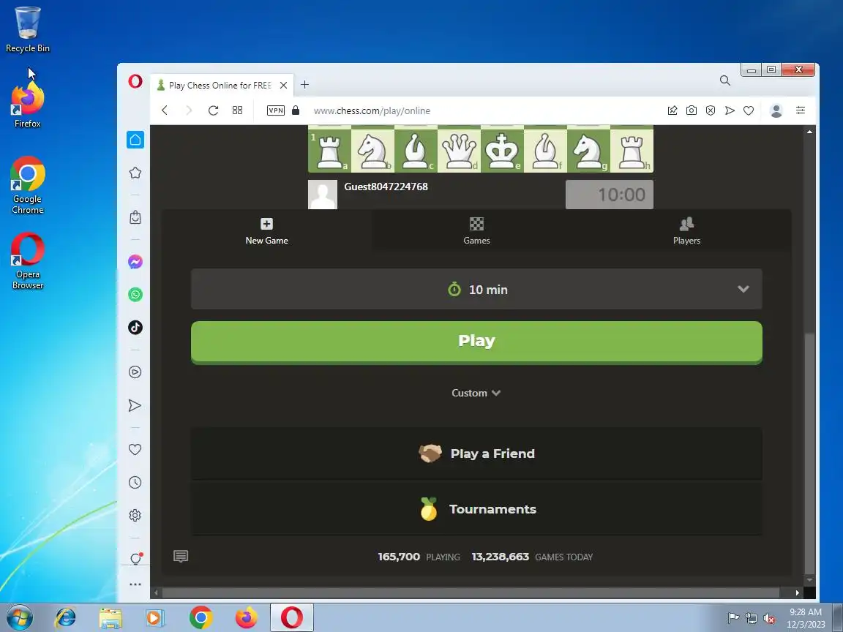Open the player icon in sidebar
Viewport: 843px width, 632px height.
[135, 372]
